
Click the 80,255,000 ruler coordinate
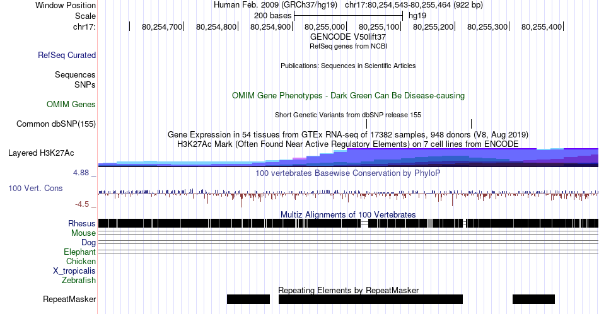tap(325, 26)
